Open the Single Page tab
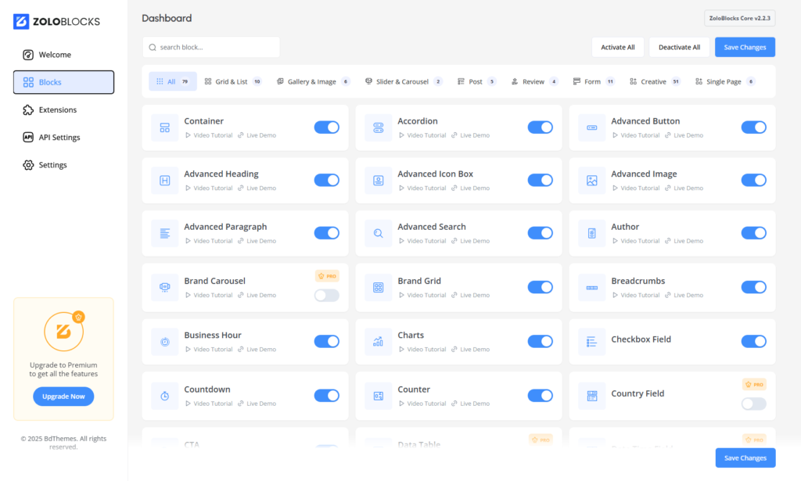Screen dimensions: 801x481 point(725,81)
